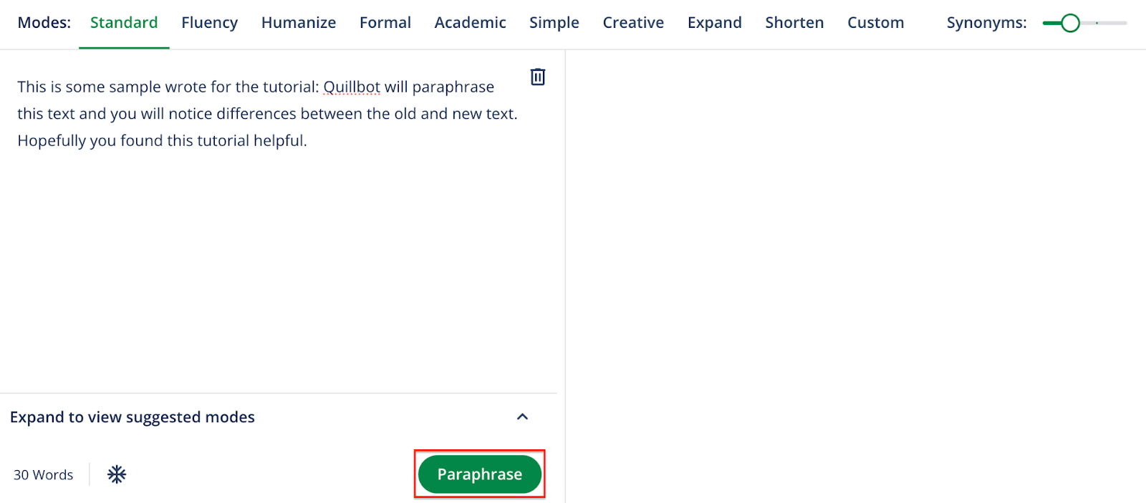Click the 30 Words counter
This screenshot has height=503, width=1146.
coord(44,475)
